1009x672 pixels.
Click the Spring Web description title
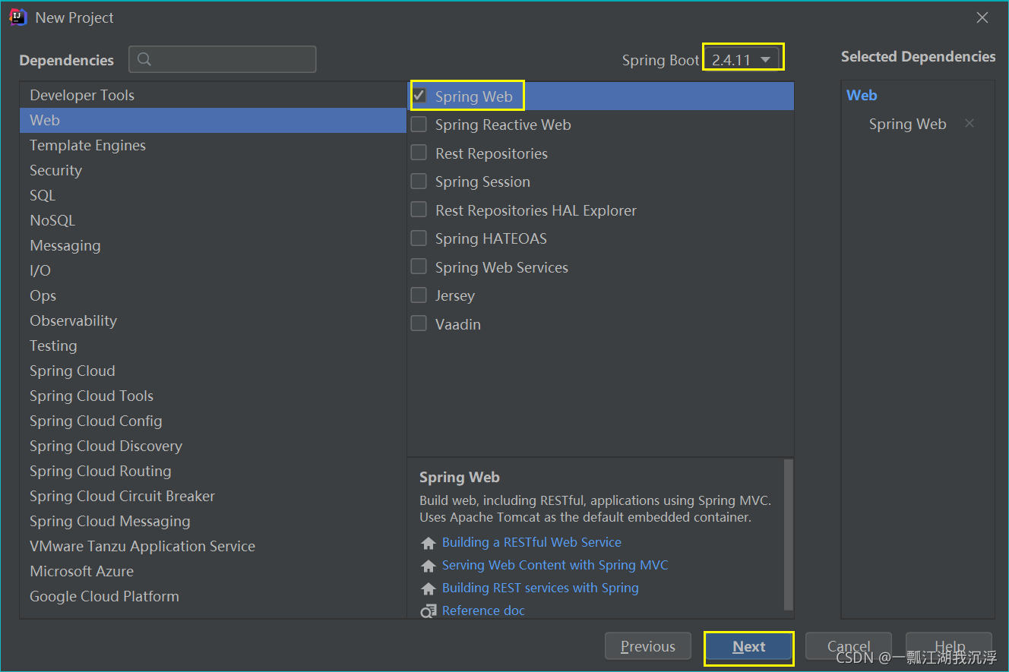click(460, 478)
